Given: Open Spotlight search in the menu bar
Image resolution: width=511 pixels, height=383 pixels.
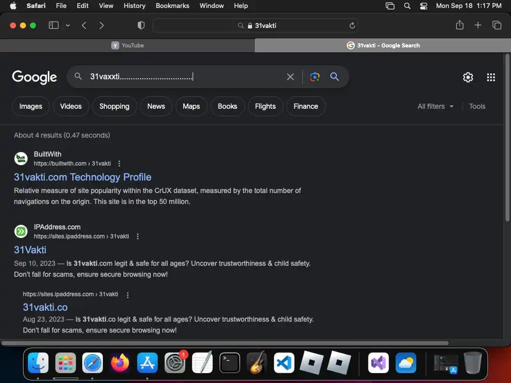Looking at the screenshot, I should (407, 6).
